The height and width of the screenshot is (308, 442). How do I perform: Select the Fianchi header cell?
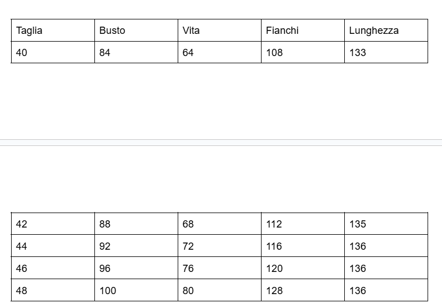(303, 31)
